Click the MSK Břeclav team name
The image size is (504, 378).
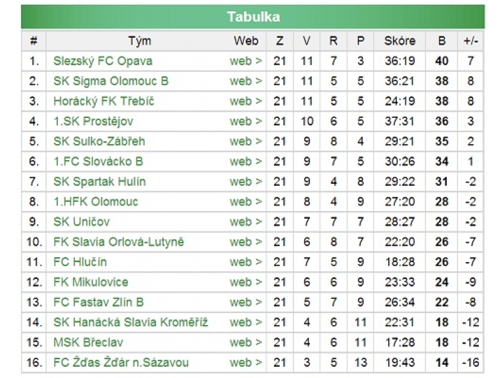point(88,343)
